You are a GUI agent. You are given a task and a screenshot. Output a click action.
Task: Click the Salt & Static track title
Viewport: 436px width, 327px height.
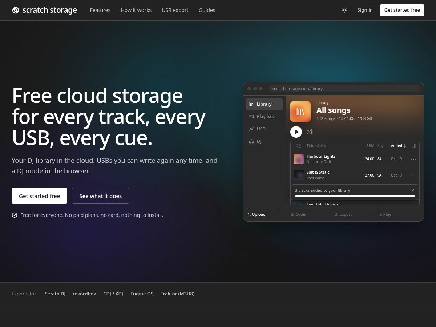point(318,172)
